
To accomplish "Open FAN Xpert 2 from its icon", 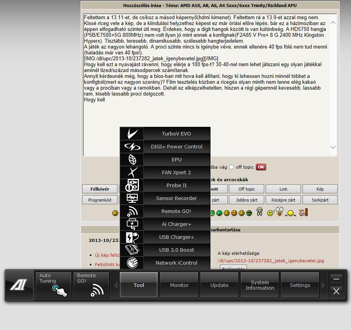I will (x=132, y=172).
